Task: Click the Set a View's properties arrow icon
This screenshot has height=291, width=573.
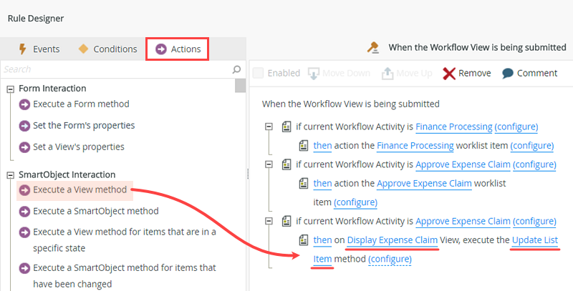Action: click(x=24, y=147)
